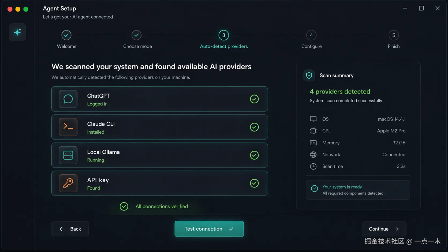The width and height of the screenshot is (448, 252).
Task: Click the right arrow icon in Continue button
Action: [x=397, y=229]
